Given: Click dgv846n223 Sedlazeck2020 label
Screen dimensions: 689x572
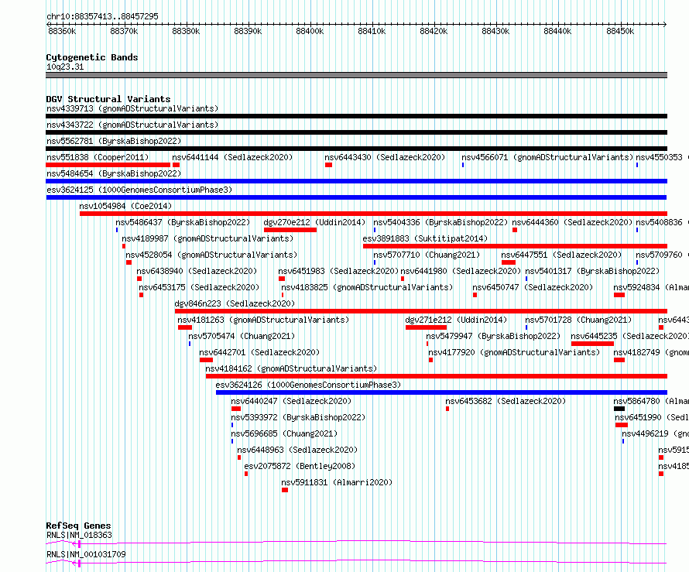Looking at the screenshot, I should click(235, 303).
